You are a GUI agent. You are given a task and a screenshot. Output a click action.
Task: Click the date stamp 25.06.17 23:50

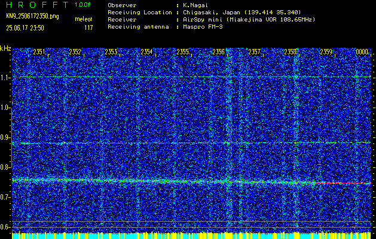coord(25,28)
